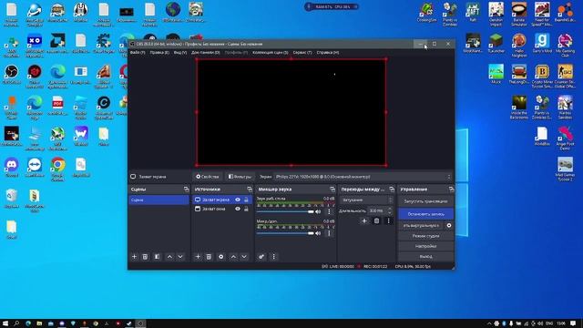The width and height of the screenshot is (583, 328).
Task: Open options dots for Mic/Aux channel
Action: pos(329,233)
